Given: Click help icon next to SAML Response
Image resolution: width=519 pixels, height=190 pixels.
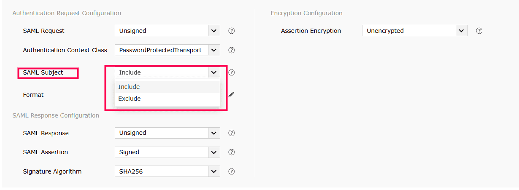Looking at the screenshot, I should (231, 133).
